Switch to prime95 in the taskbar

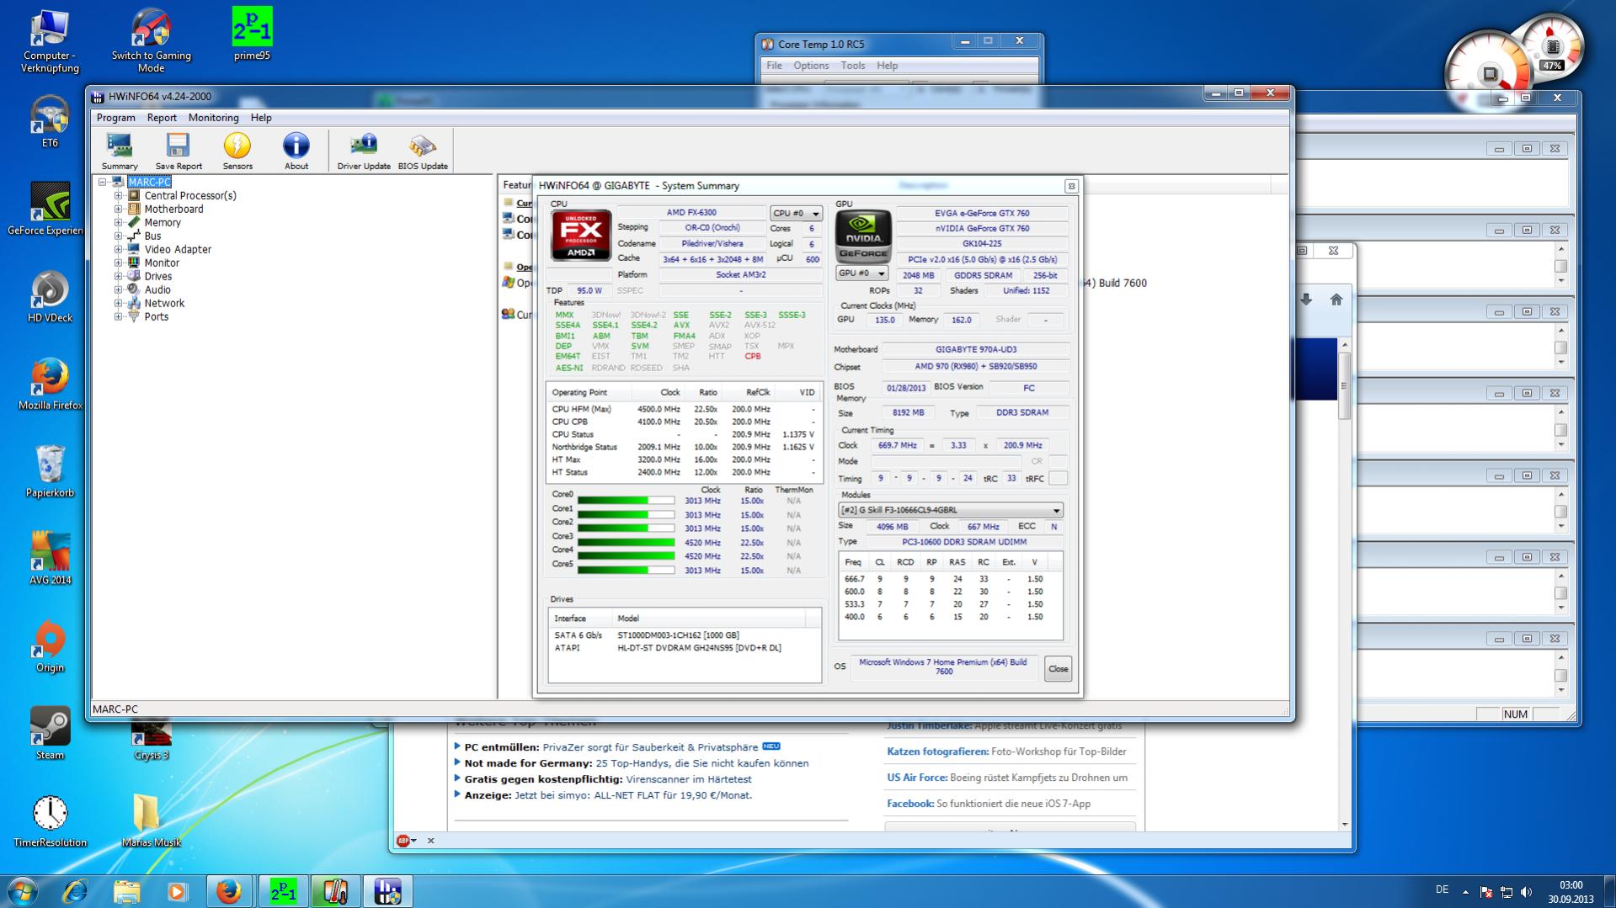point(283,891)
